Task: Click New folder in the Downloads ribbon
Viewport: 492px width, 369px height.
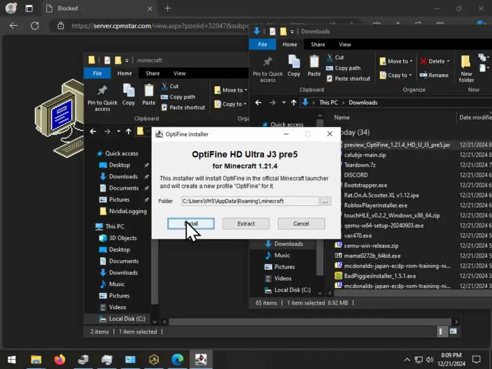Action: click(466, 69)
